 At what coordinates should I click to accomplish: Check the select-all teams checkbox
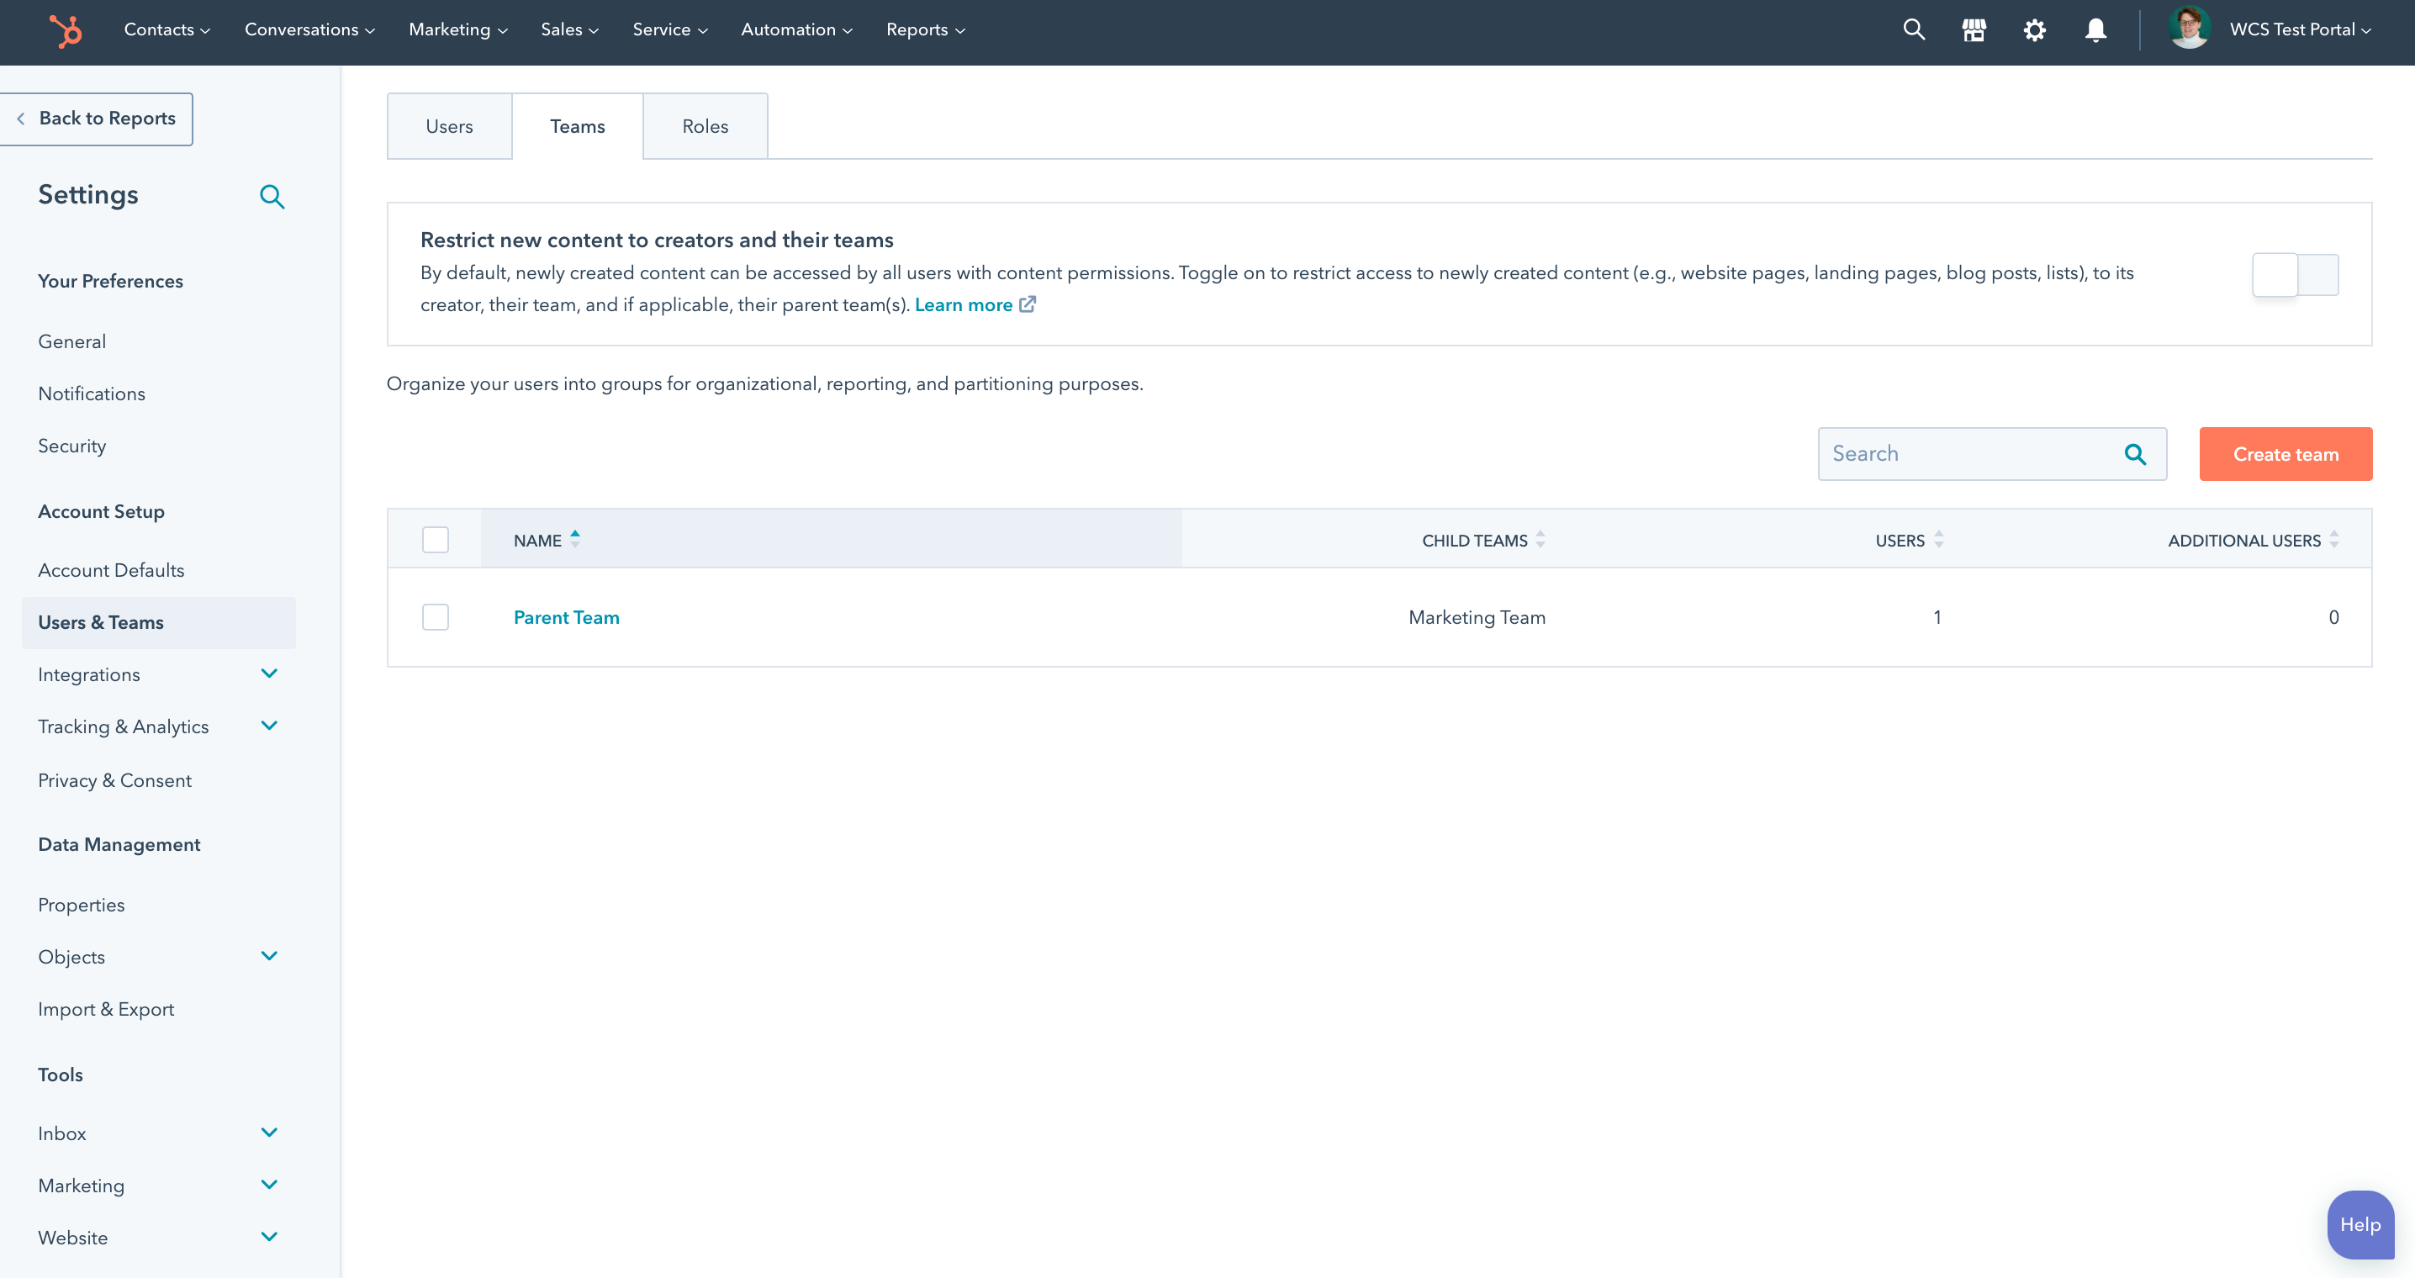point(435,539)
